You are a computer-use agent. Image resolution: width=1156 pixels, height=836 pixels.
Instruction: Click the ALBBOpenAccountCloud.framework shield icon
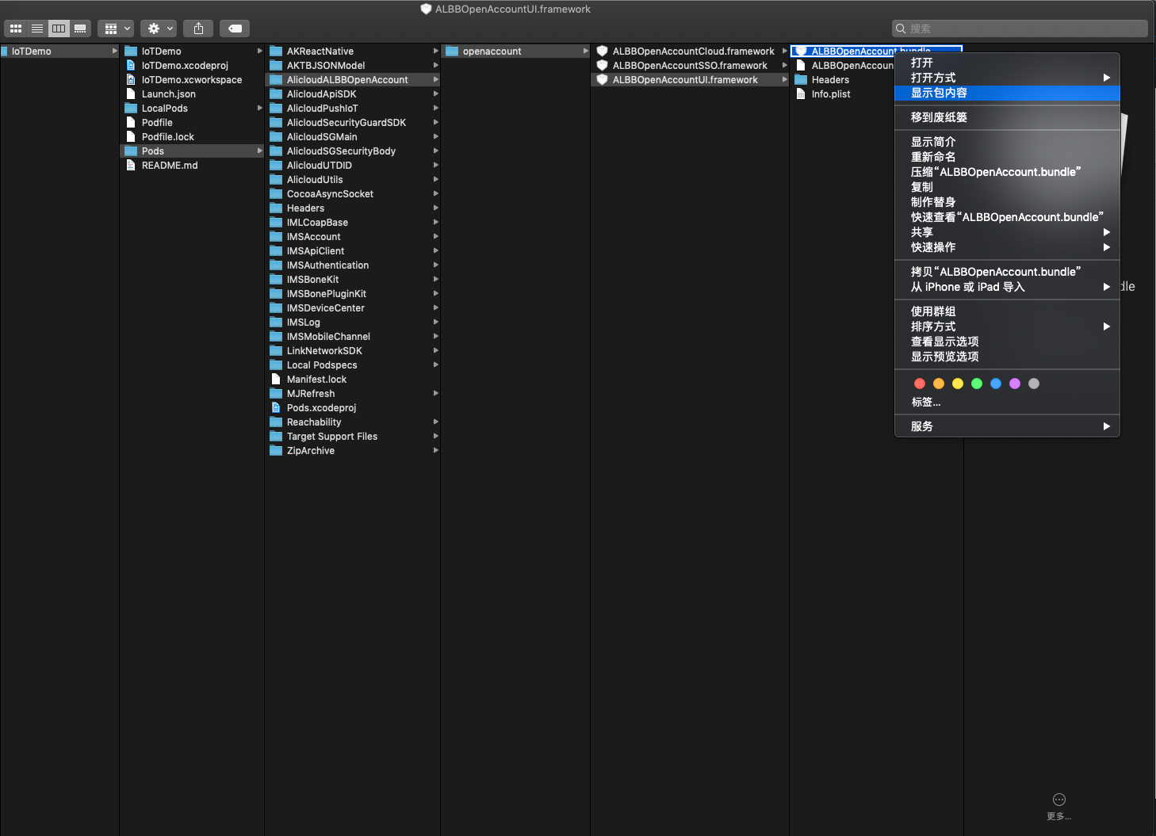click(x=603, y=52)
